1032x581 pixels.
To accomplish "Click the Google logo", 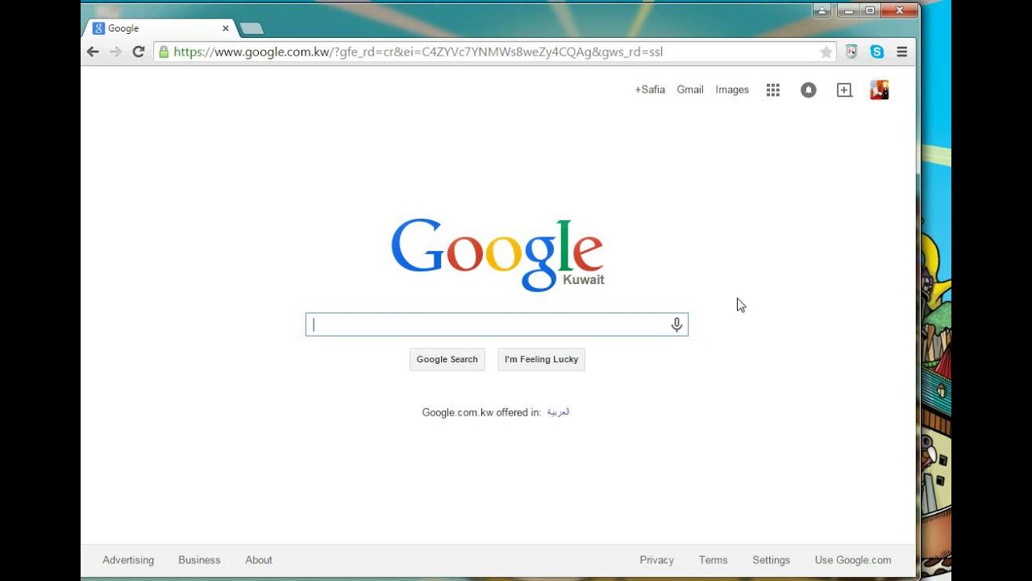I will pos(497,254).
